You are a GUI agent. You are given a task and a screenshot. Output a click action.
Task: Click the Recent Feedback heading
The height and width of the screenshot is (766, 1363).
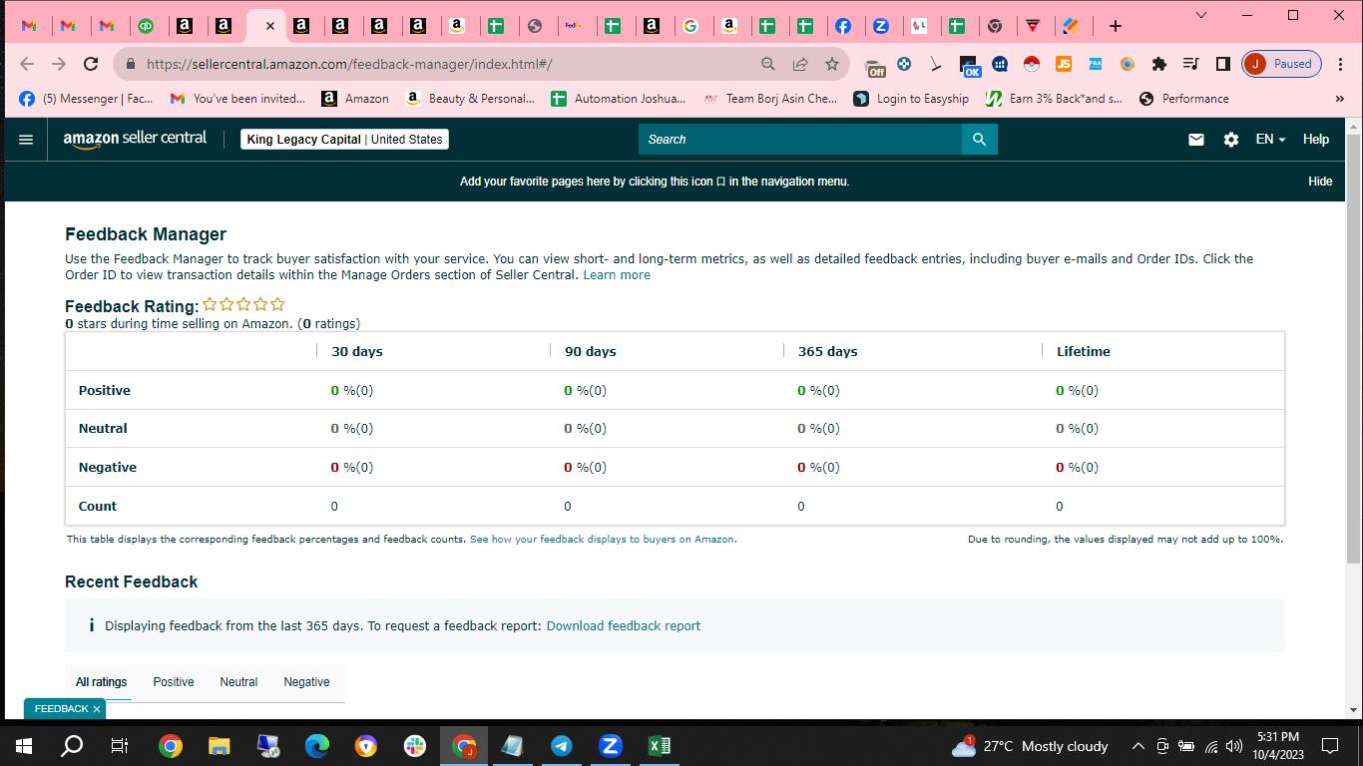[132, 581]
